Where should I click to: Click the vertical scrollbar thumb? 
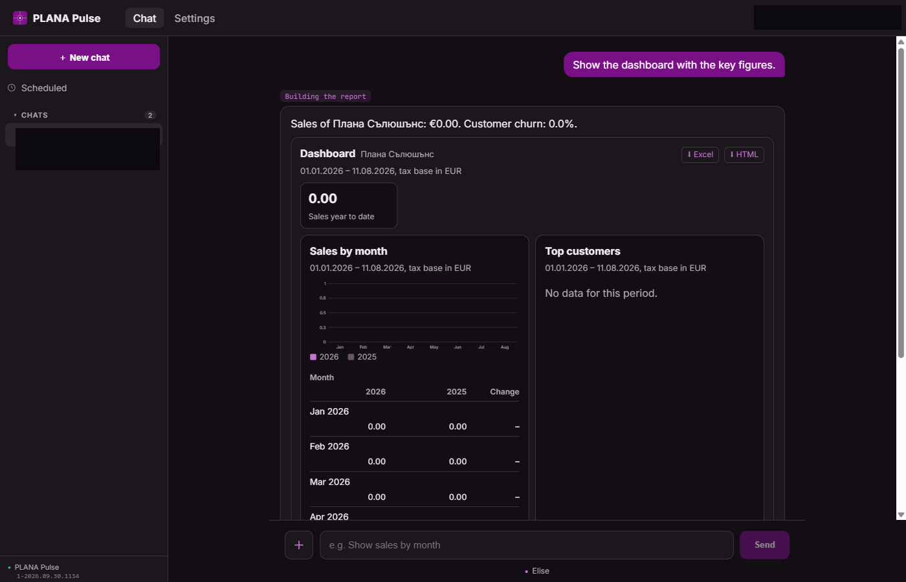point(901,202)
